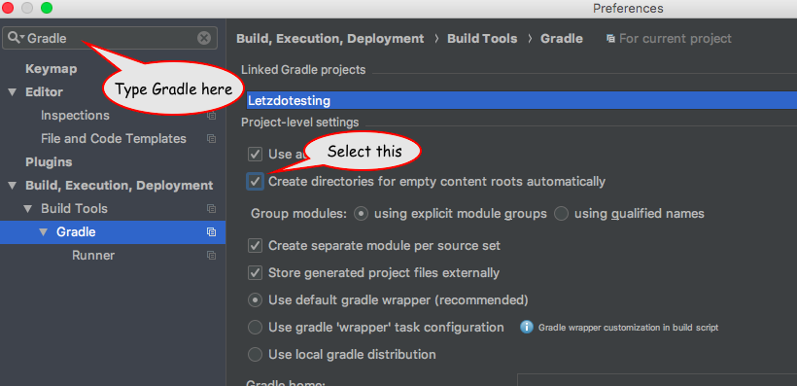Screen dimensions: 797x386
Task: Collapse the Editor tree section
Action: coord(13,92)
